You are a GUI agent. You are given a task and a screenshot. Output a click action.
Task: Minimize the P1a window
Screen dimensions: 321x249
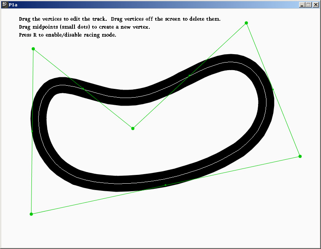point(302,5)
